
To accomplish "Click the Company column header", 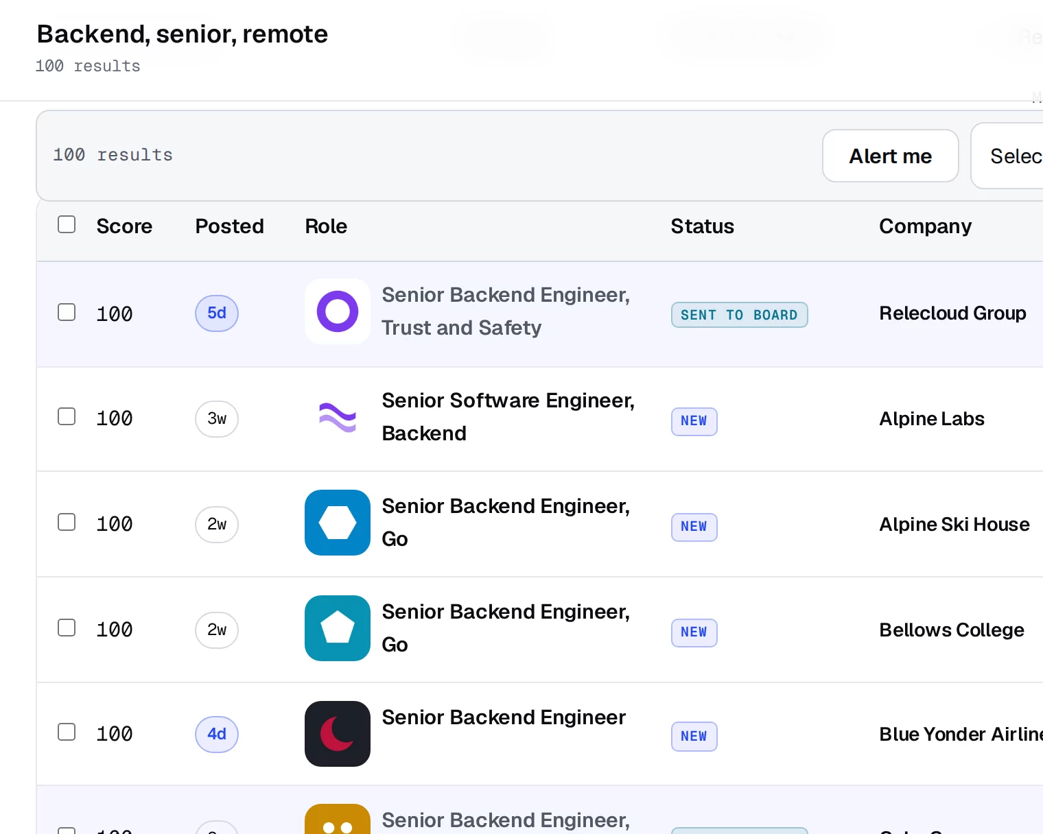I will [926, 226].
